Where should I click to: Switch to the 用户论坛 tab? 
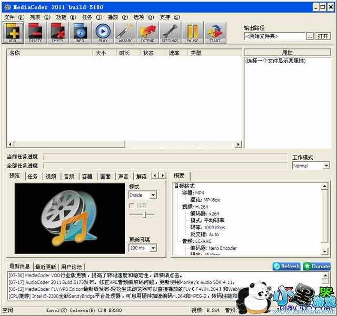(x=72, y=267)
